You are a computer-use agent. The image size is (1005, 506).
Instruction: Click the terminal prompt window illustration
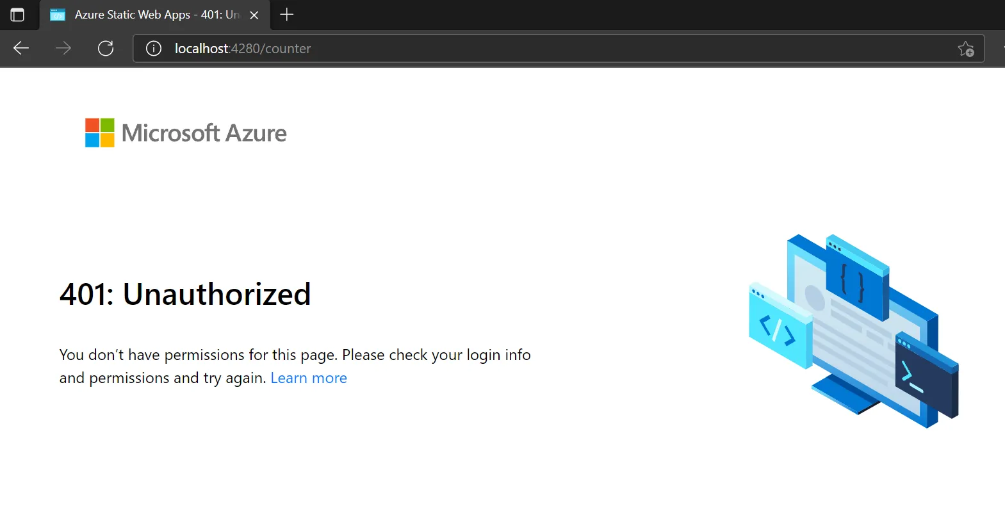point(926,375)
